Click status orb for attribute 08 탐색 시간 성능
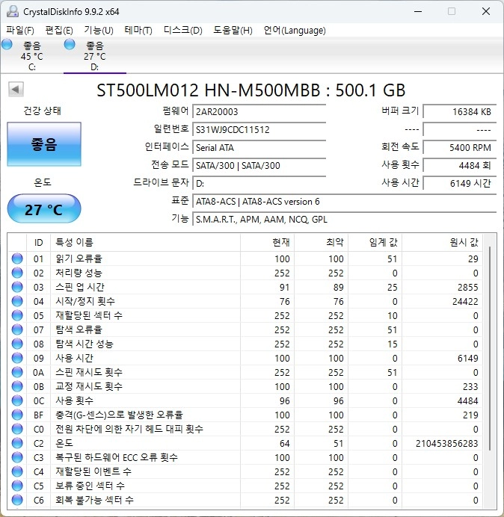The height and width of the screenshot is (517, 504). (17, 344)
